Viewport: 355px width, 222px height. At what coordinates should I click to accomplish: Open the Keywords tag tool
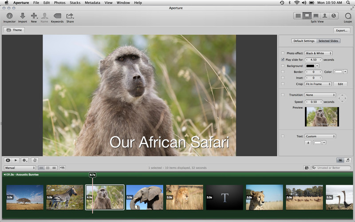click(57, 16)
